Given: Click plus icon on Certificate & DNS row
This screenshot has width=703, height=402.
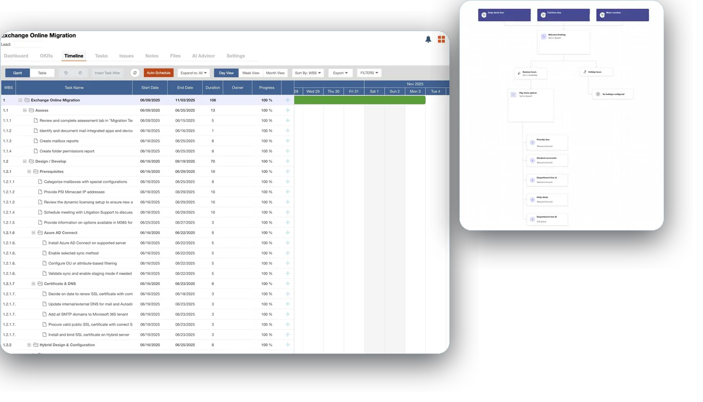Looking at the screenshot, I should click(x=288, y=283).
